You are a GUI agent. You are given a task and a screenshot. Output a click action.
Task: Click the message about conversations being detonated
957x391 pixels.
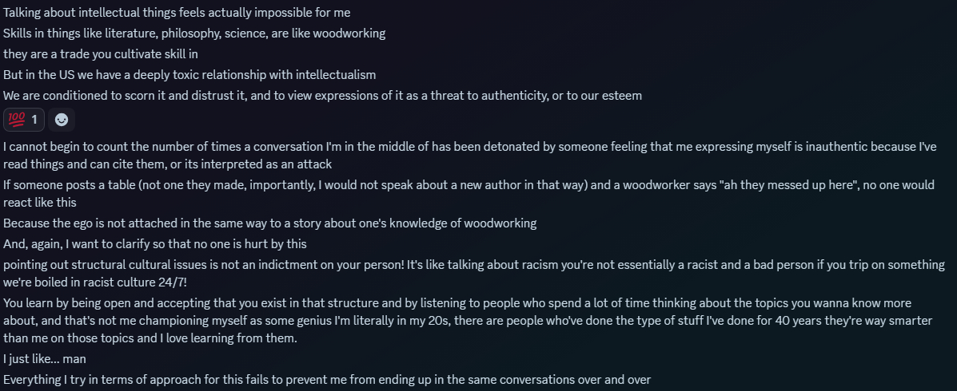472,156
